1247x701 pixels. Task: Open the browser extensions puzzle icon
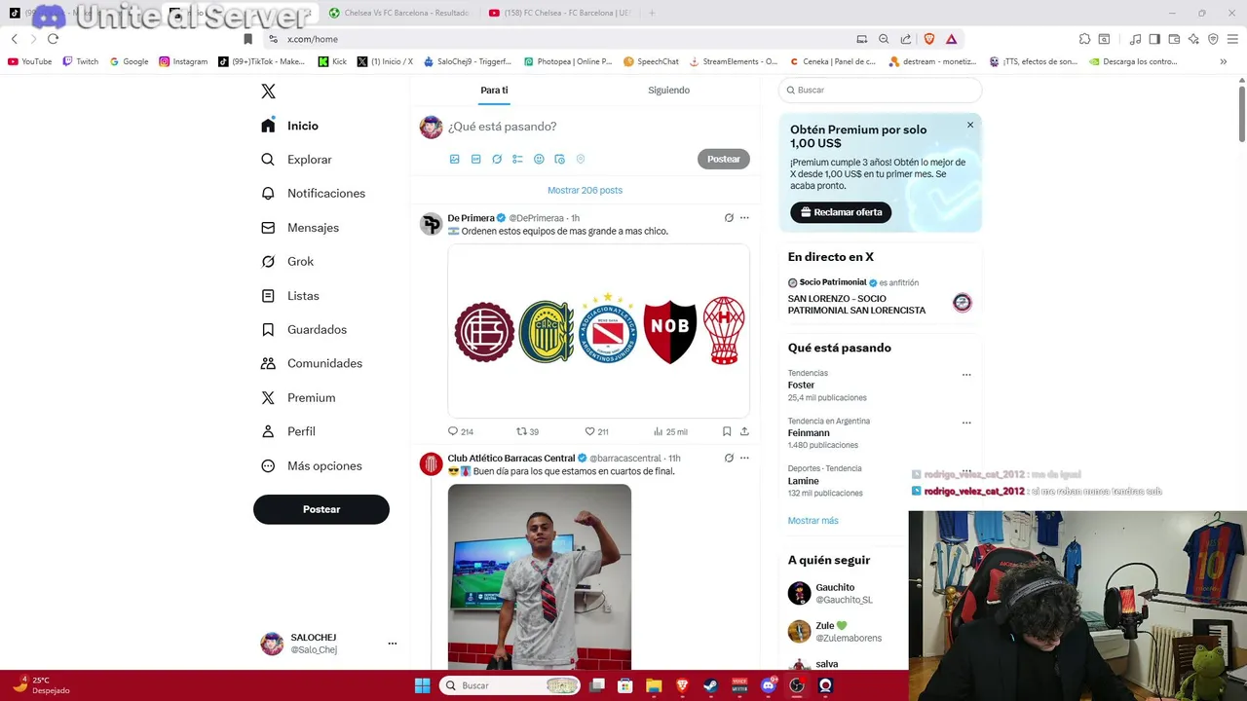(1084, 39)
